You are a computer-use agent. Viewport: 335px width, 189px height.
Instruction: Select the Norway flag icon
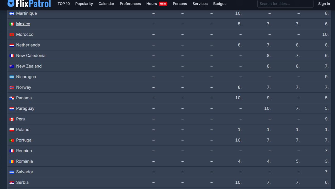(12, 87)
